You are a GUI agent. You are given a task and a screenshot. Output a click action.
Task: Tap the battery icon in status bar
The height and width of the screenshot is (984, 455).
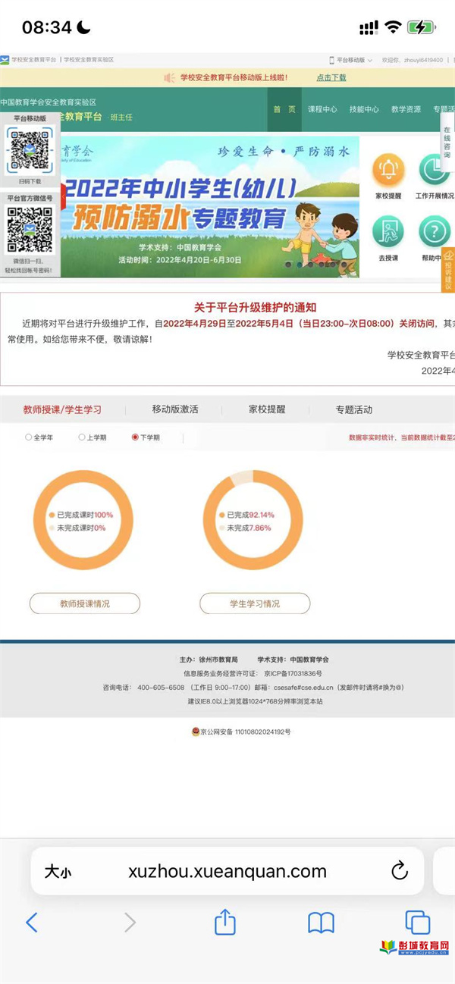pyautogui.click(x=421, y=27)
